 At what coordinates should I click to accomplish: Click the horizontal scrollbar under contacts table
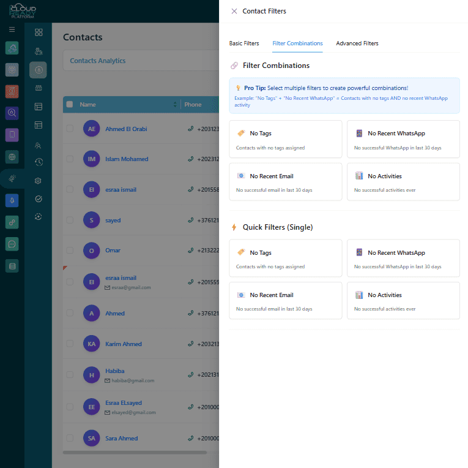[135, 453]
